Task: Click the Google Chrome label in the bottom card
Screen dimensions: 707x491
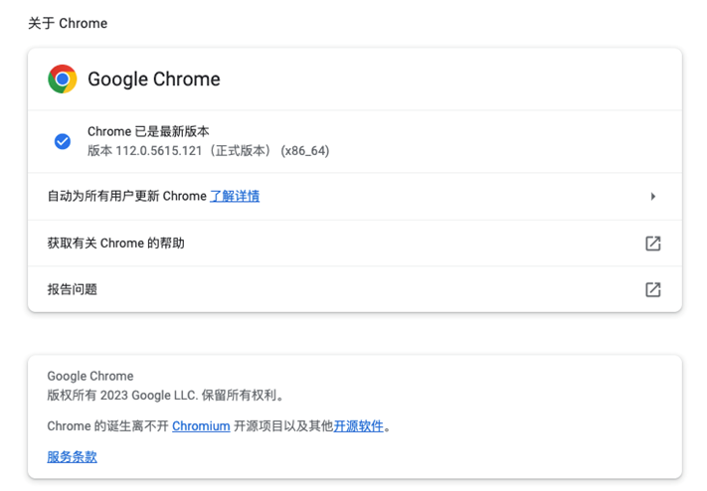Action: click(x=90, y=376)
